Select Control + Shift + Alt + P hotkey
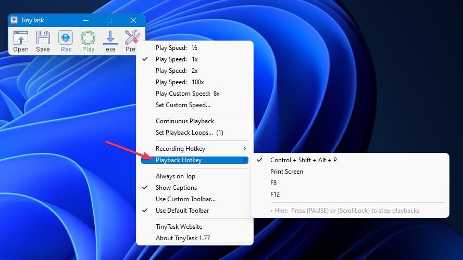The image size is (463, 260). [x=350, y=160]
